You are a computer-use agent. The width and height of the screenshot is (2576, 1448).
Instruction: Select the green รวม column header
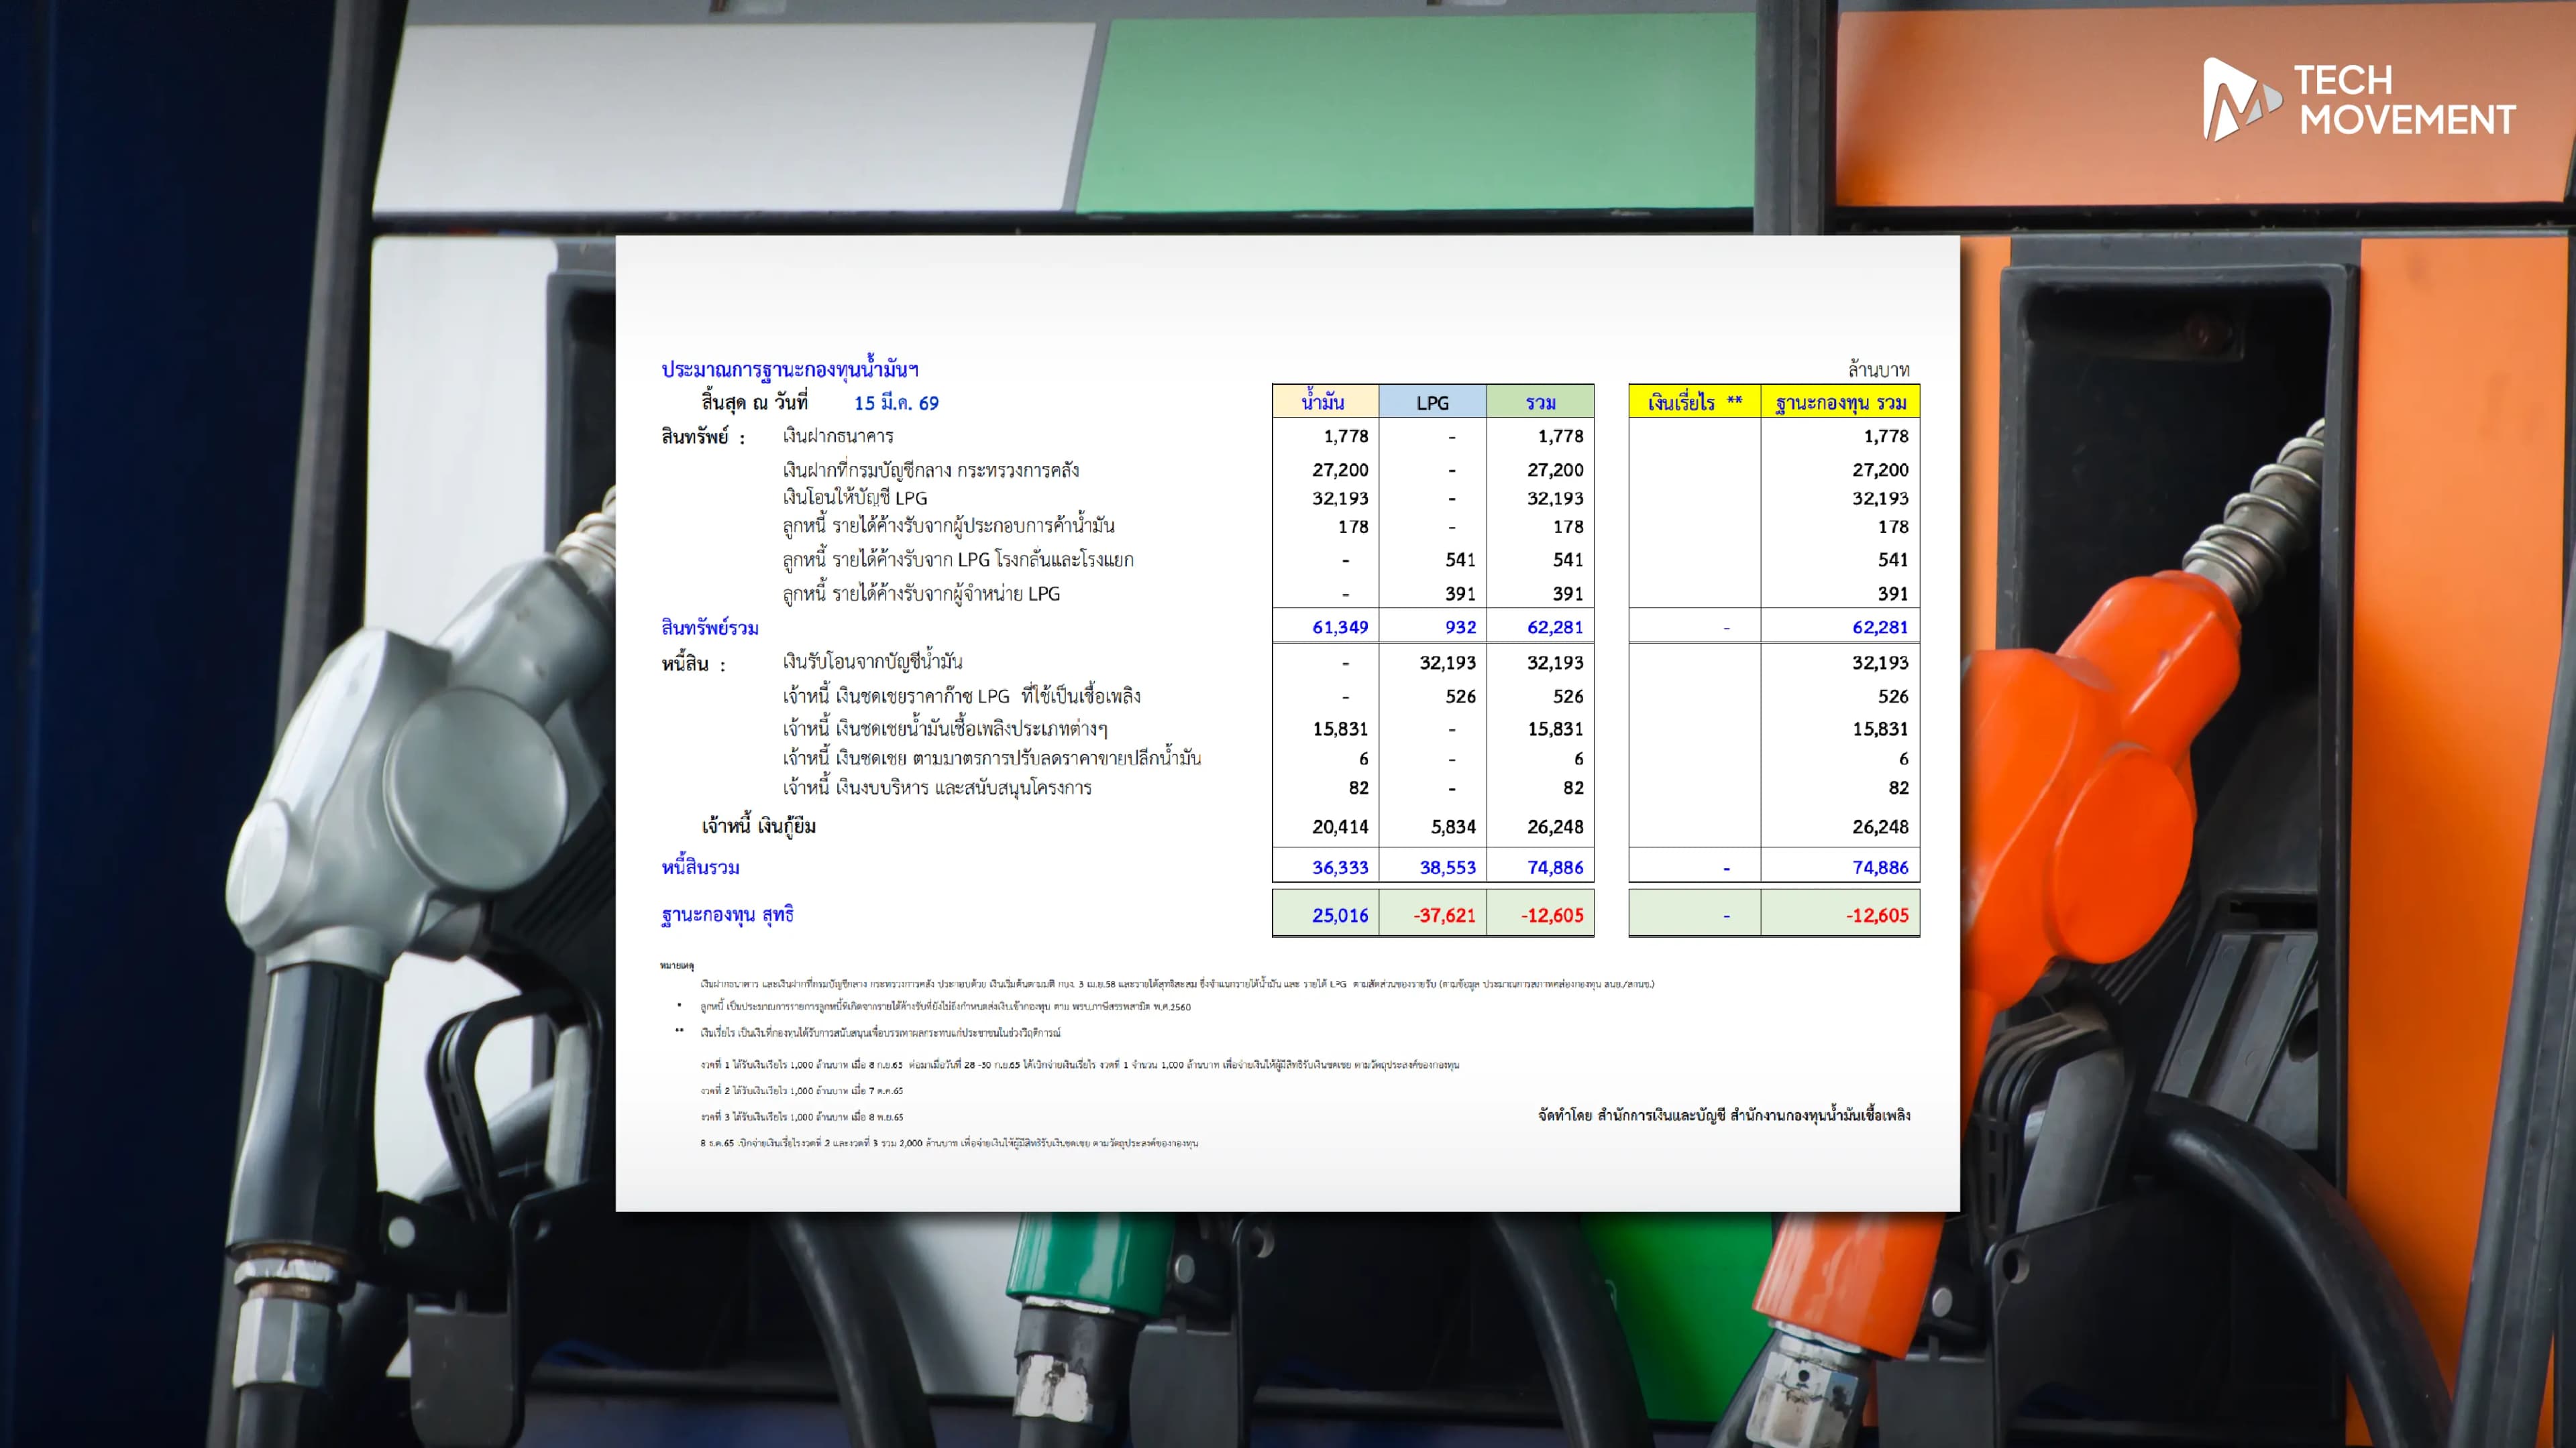click(x=1540, y=402)
